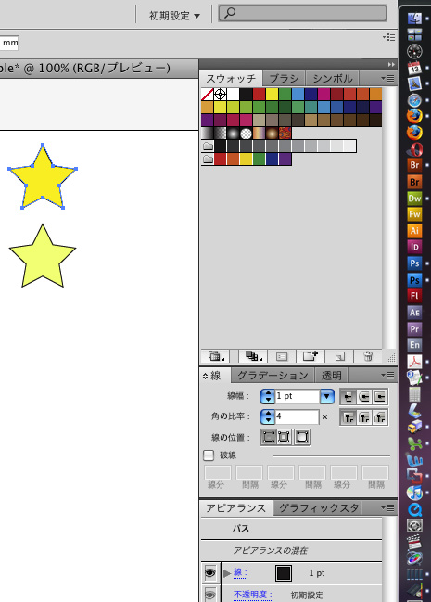Expand the 線 row disclosure triangle
The height and width of the screenshot is (602, 431).
(227, 573)
